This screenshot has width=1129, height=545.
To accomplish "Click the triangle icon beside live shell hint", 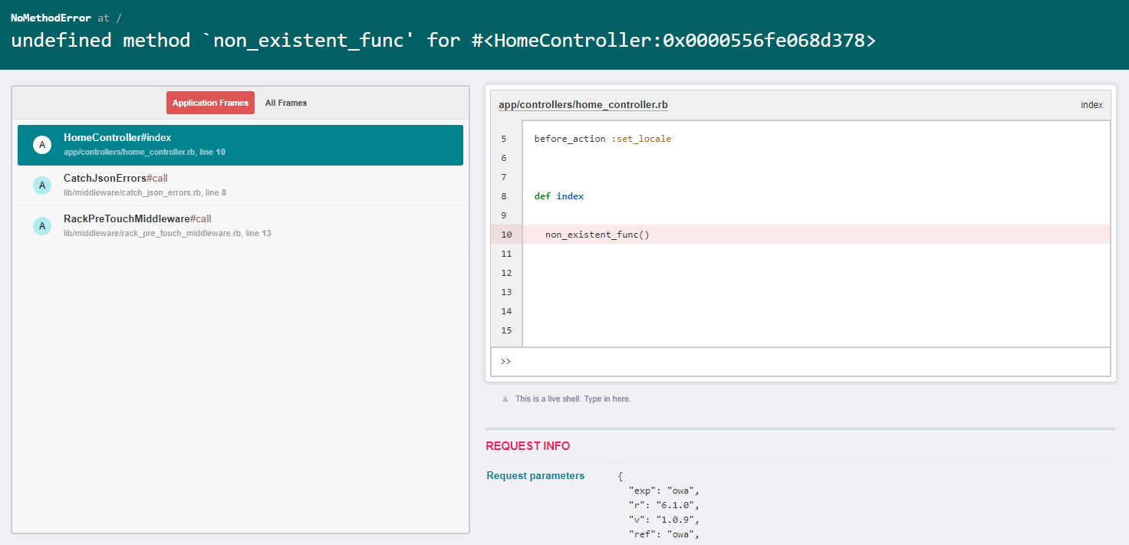I will coord(505,399).
